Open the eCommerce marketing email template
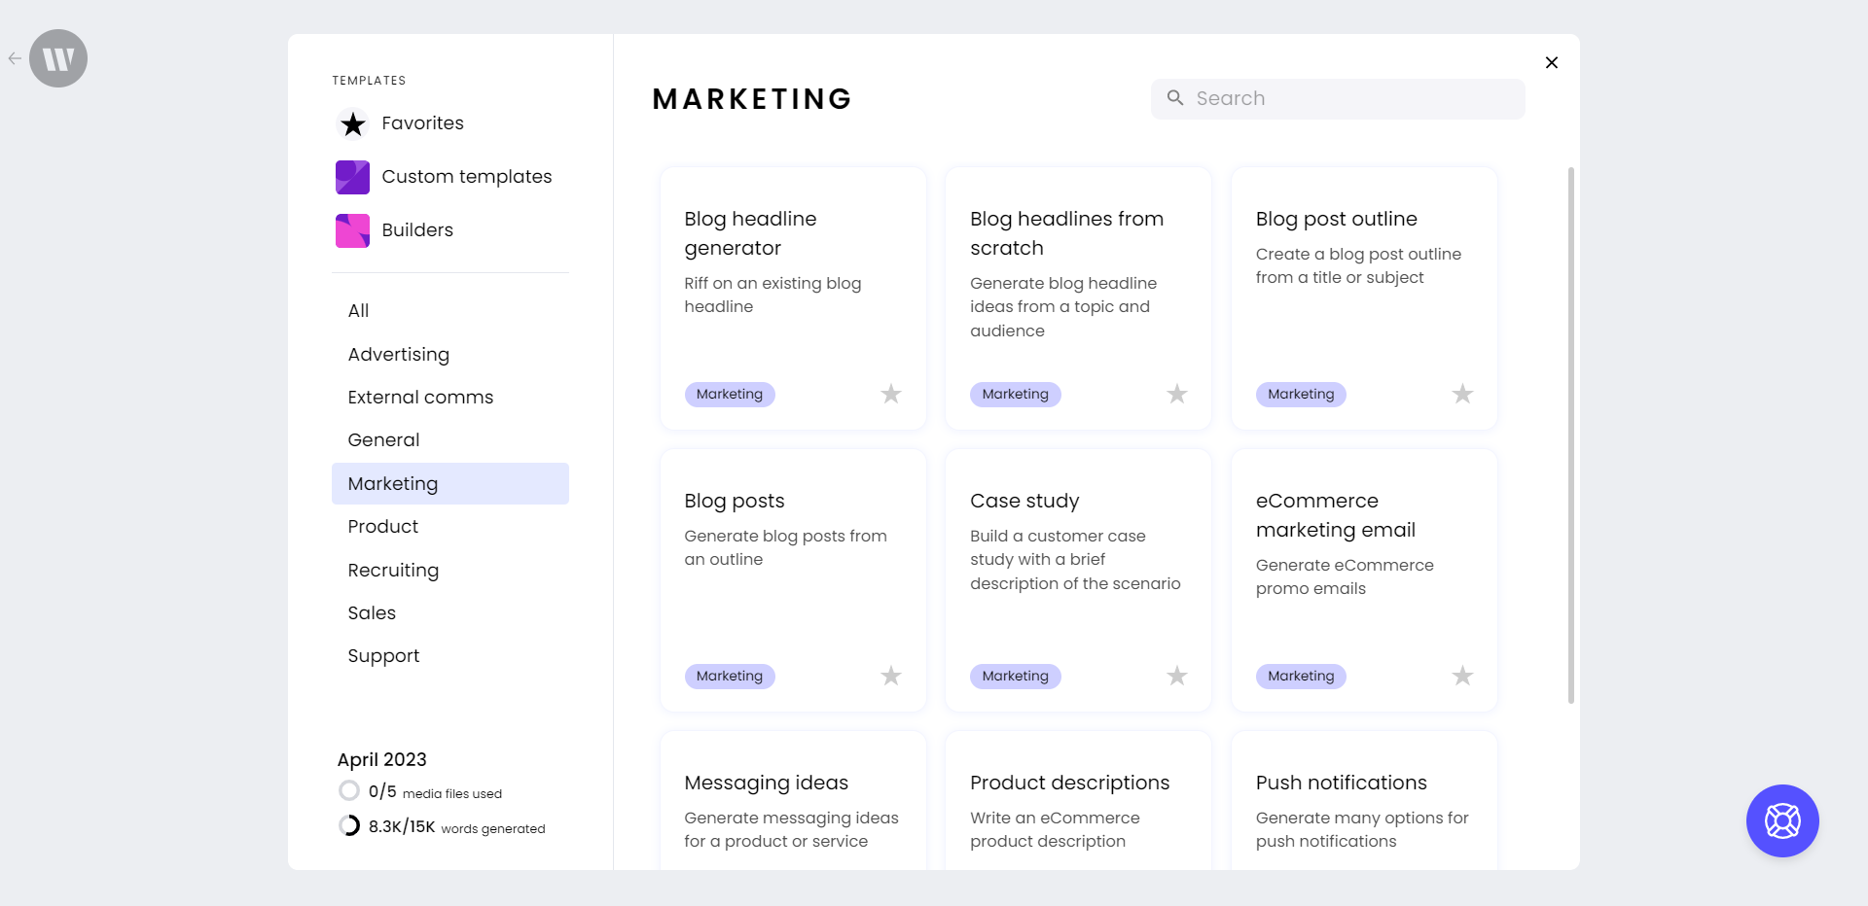The height and width of the screenshot is (906, 1868). point(1364,580)
